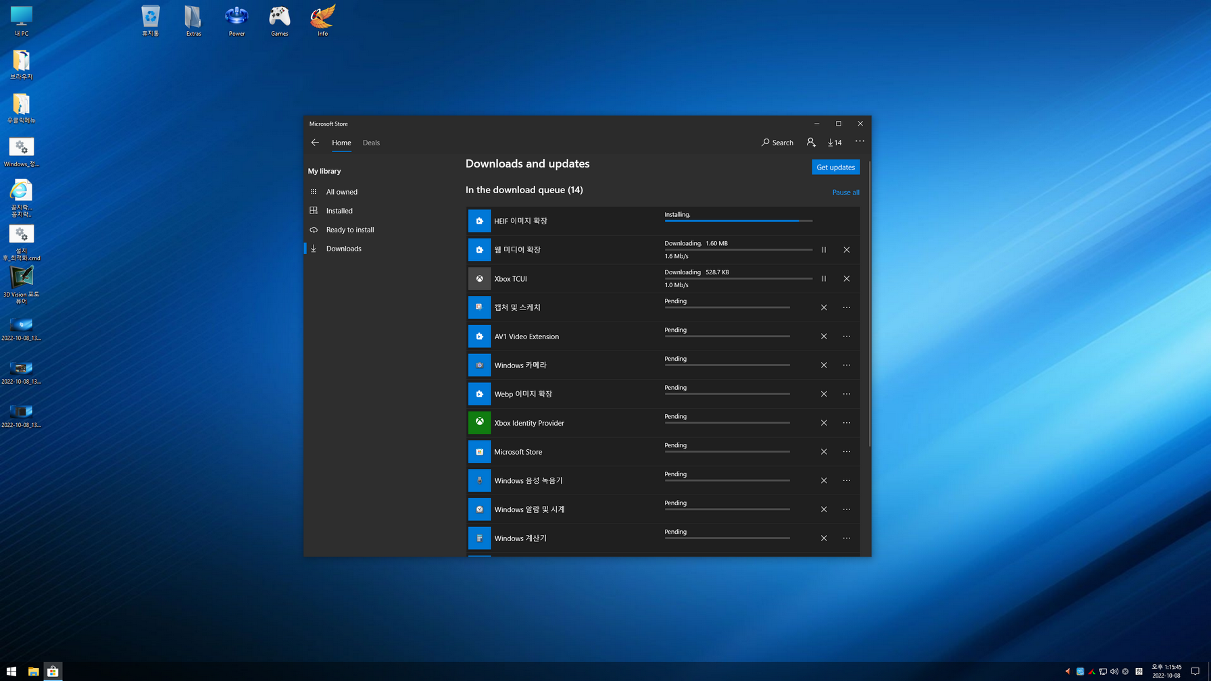The image size is (1211, 681).
Task: Open more options for Windows 카메라
Action: pyautogui.click(x=846, y=365)
